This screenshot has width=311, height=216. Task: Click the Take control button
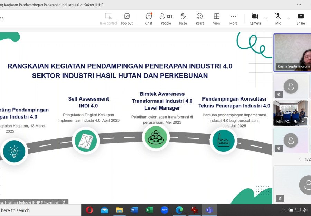(108, 19)
